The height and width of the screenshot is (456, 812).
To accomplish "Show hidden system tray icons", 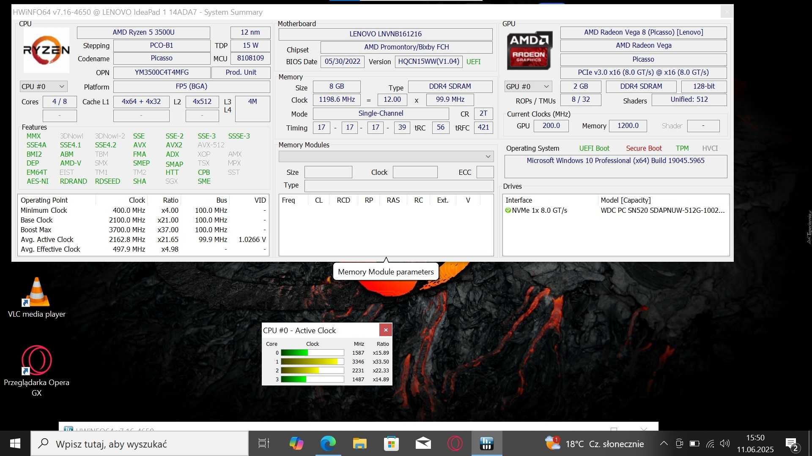I will pyautogui.click(x=664, y=444).
